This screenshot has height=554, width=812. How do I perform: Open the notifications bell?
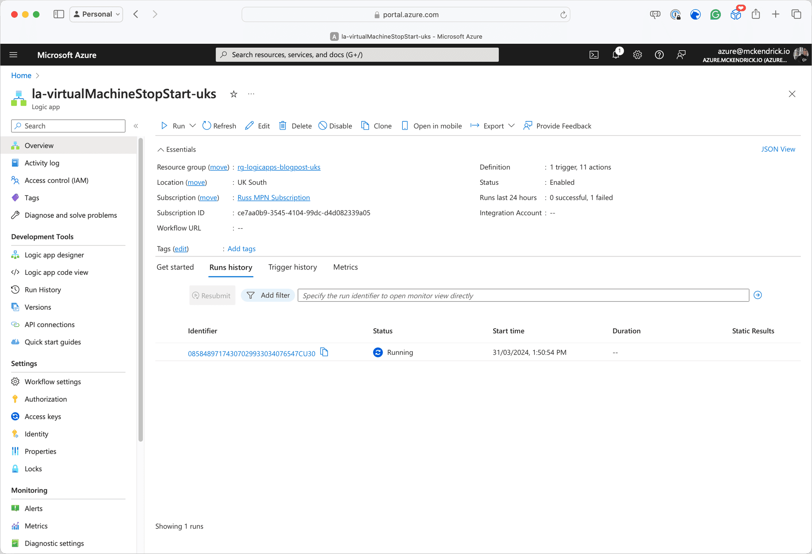[x=616, y=55]
